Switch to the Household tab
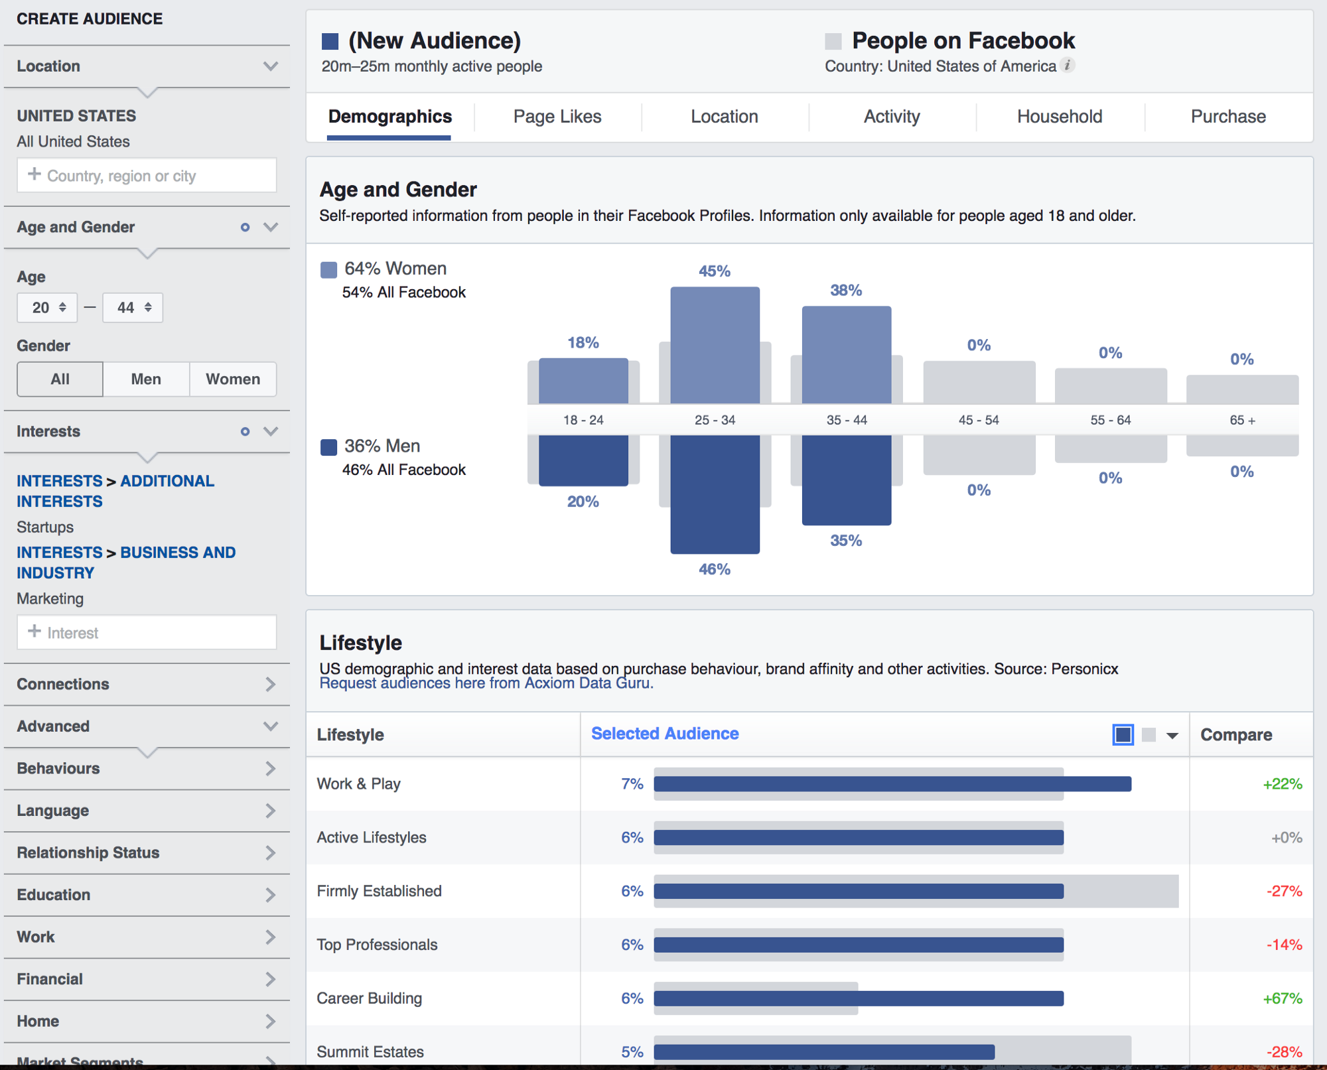This screenshot has width=1327, height=1070. (1060, 117)
